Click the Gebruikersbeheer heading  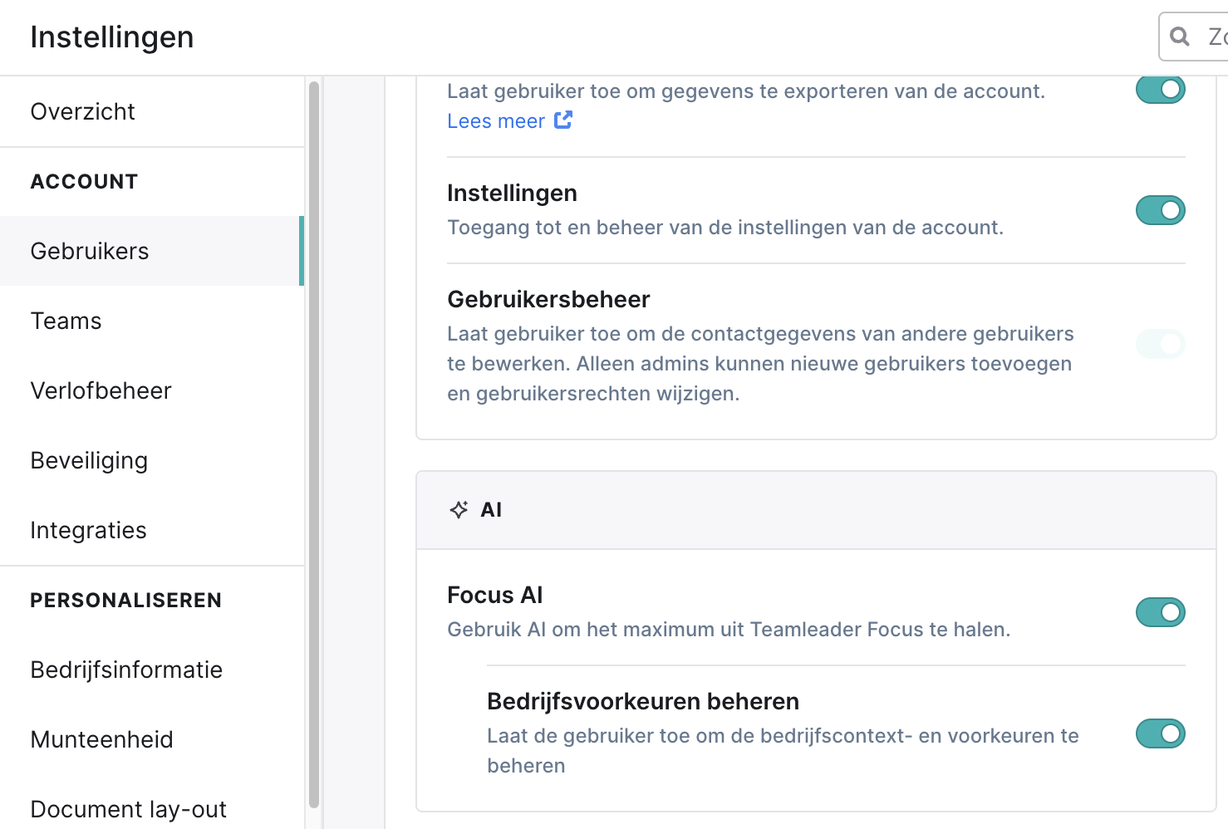(548, 299)
